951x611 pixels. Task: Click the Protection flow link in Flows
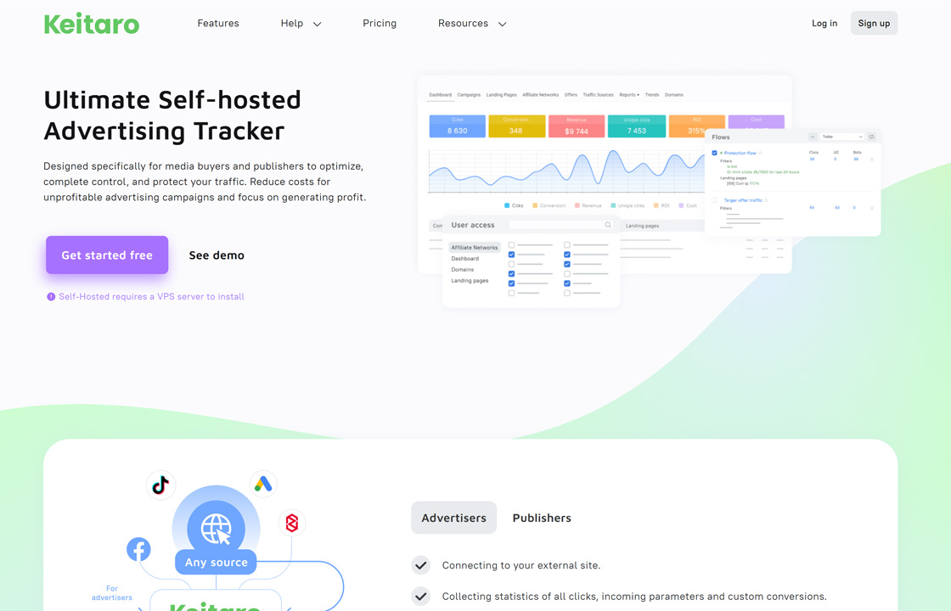coord(740,153)
